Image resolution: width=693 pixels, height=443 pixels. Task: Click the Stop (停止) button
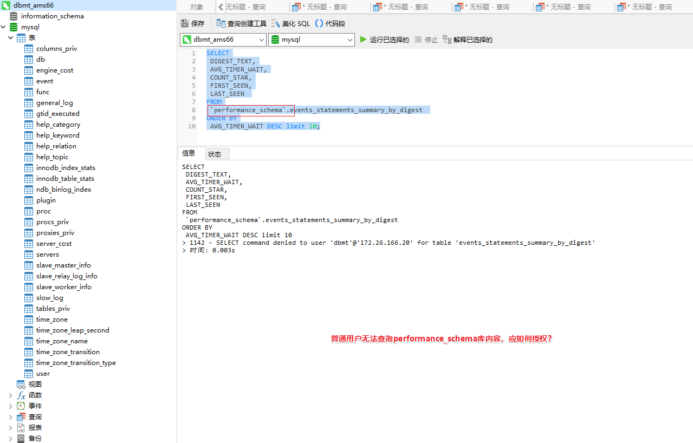click(426, 40)
